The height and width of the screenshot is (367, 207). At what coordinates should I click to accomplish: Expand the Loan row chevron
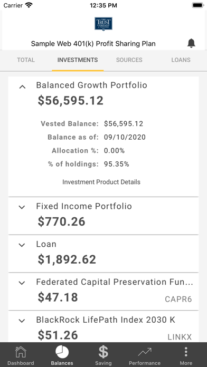pos(22,245)
